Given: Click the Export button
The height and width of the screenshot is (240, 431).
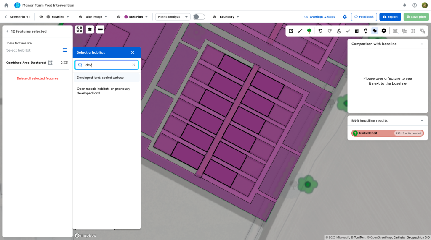Looking at the screenshot, I should click(390, 17).
